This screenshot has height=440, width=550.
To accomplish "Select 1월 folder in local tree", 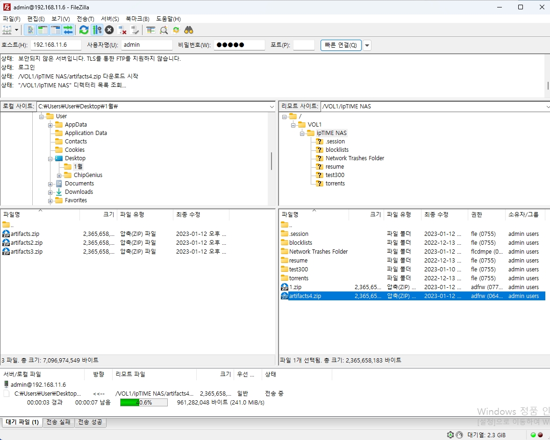I will [x=78, y=167].
